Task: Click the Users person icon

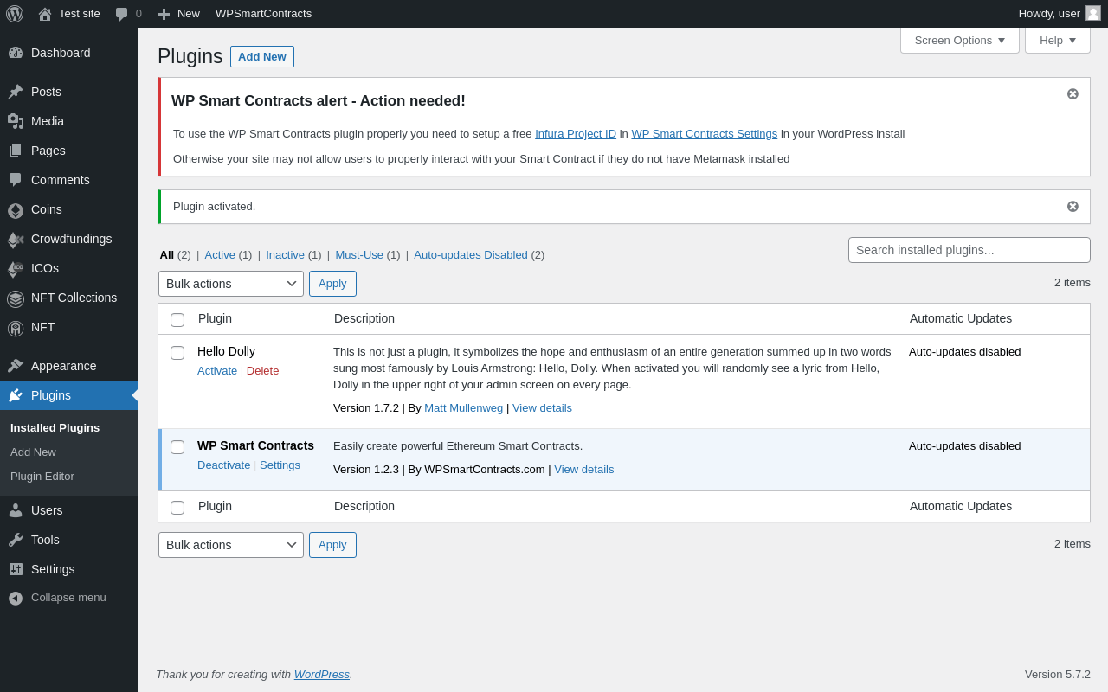Action: [x=16, y=510]
